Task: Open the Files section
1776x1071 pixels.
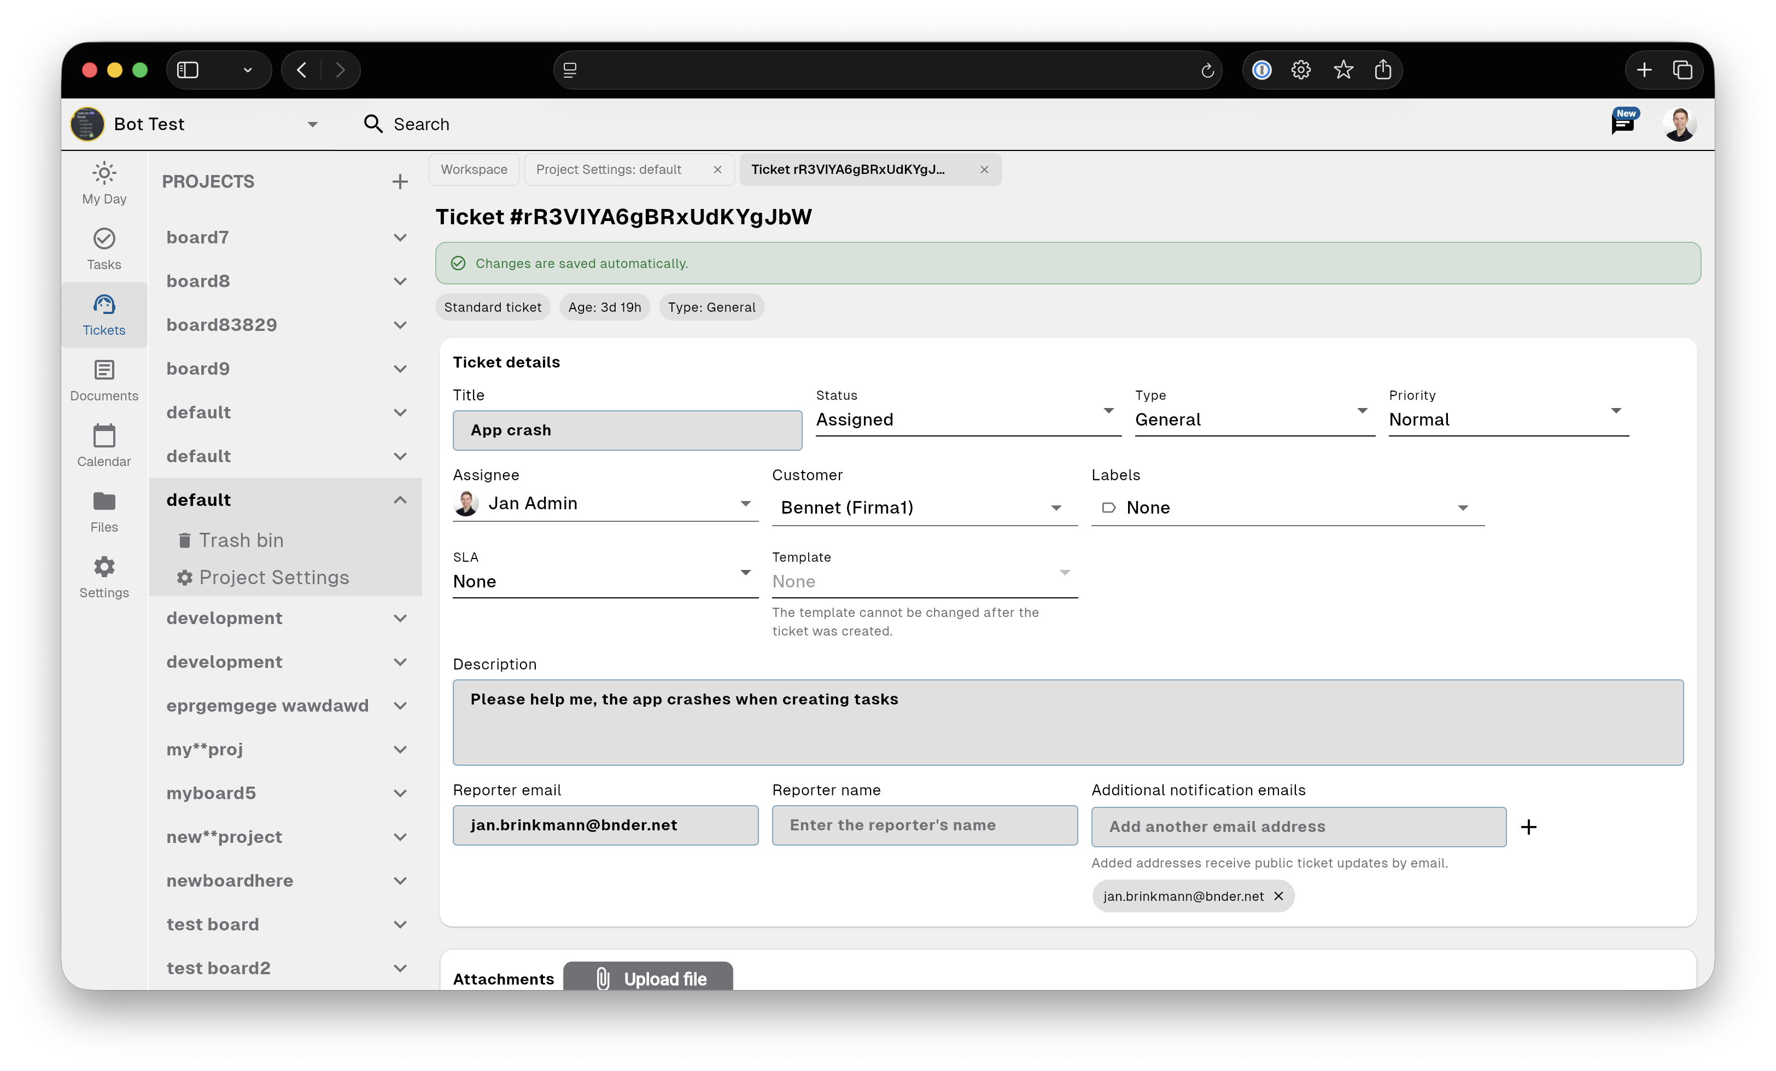Action: (104, 511)
